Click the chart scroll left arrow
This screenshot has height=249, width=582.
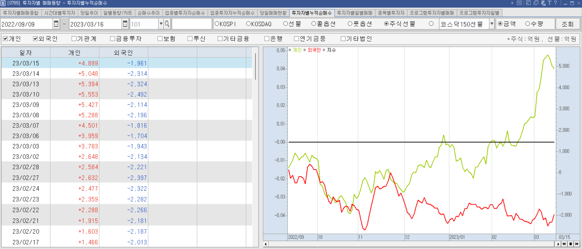coord(266,244)
